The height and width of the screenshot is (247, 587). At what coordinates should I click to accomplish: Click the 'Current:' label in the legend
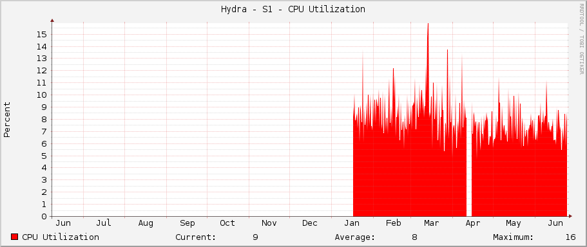point(196,237)
